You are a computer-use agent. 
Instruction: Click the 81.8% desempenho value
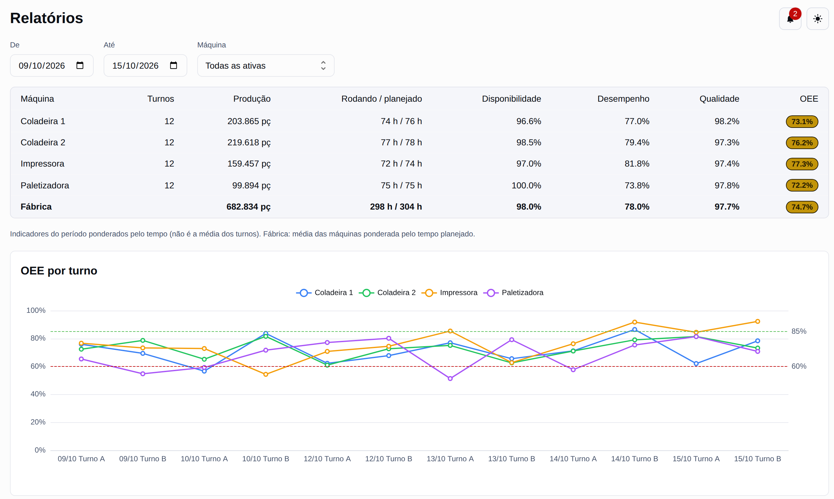(637, 163)
